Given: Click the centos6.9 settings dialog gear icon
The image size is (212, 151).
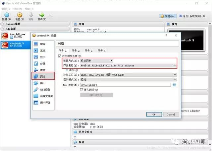Looking at the screenshot, I should click(x=34, y=36).
